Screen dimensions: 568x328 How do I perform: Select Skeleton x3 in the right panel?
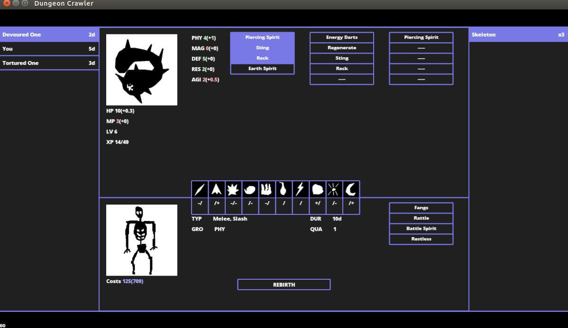pos(518,35)
